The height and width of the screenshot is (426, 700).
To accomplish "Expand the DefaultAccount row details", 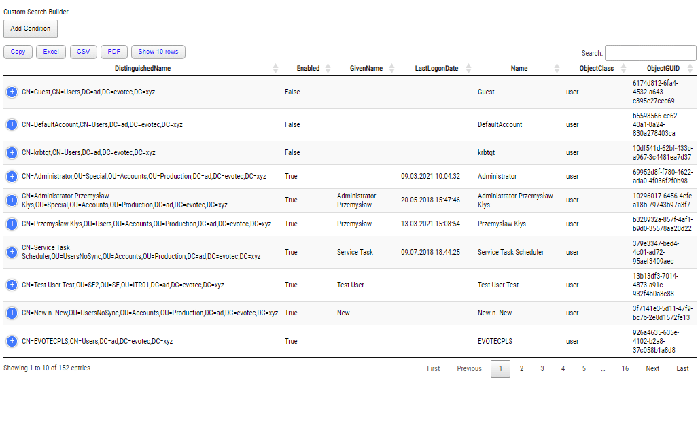I will 12,124.
